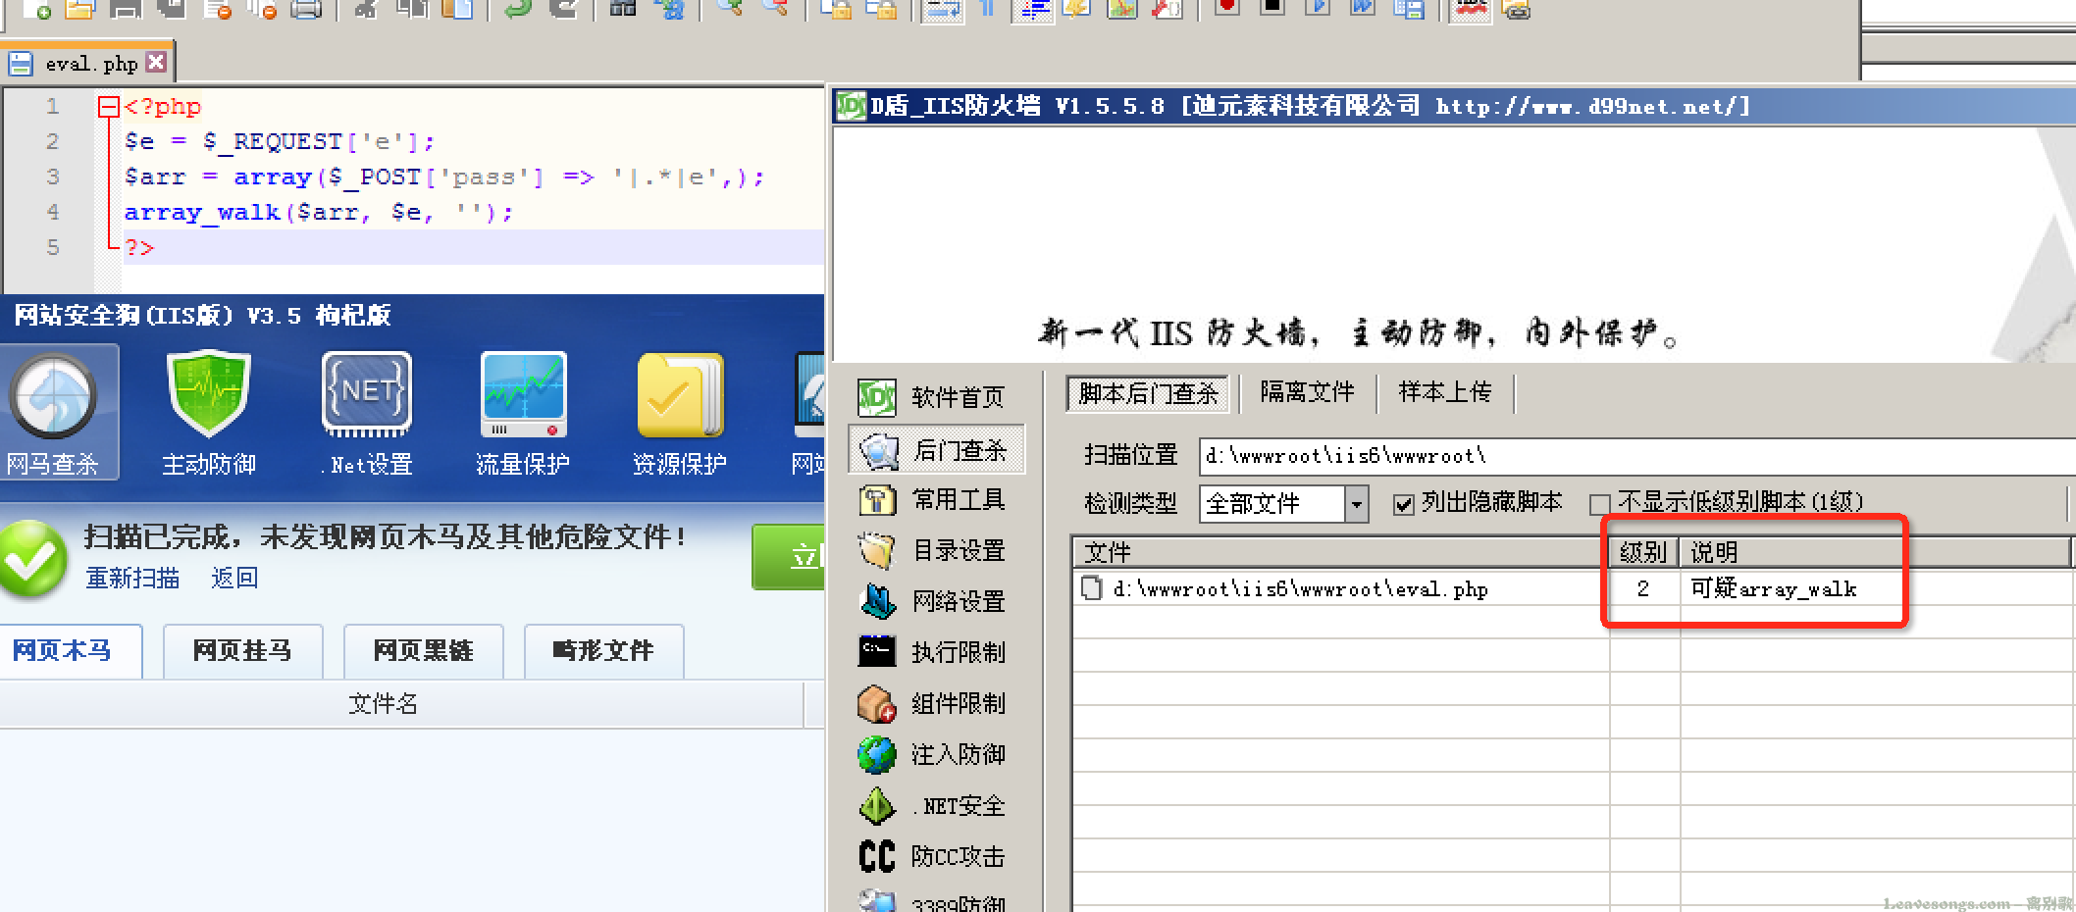
Task: Click the open-folder icon in the Notepad++ toolbar
Action: 80,10
